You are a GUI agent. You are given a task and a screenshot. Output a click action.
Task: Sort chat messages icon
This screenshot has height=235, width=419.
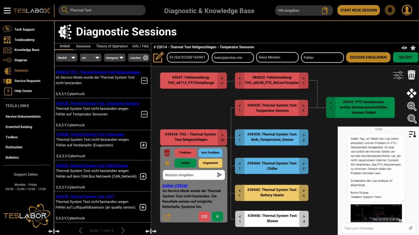tap(413, 134)
